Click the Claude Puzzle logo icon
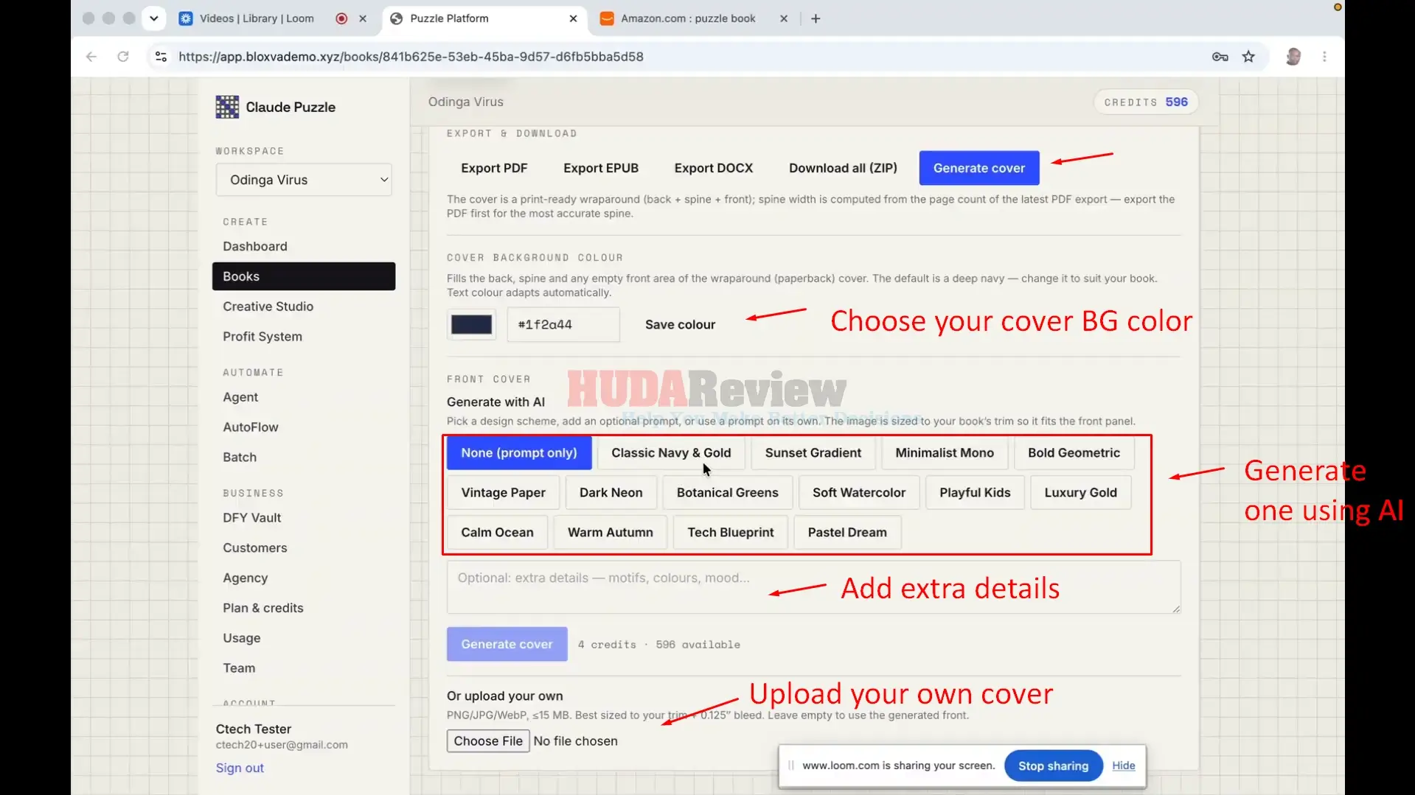The image size is (1415, 795). click(x=227, y=107)
